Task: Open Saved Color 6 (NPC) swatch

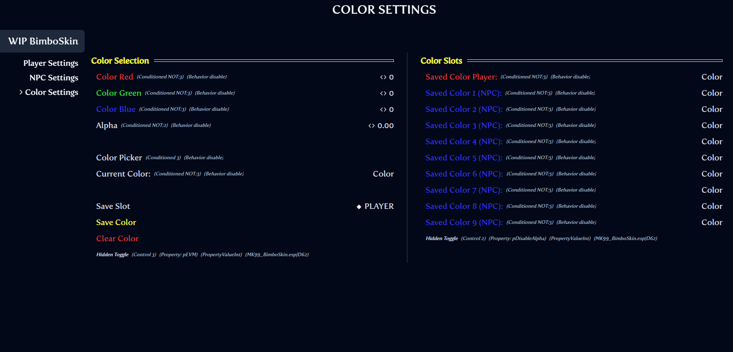Action: (x=712, y=174)
